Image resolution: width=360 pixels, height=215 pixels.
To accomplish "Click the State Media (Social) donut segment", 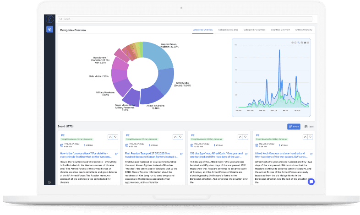I will click(x=166, y=80).
